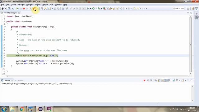This screenshot has height=112, width=199.
Task: Toggle Show Console When Standard Error Changes
Action: [169, 80]
